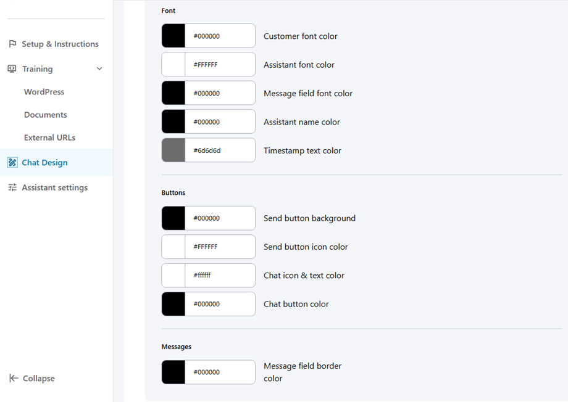Click the Collapse sidebar label
Image resolution: width=568 pixels, height=402 pixels.
39,379
